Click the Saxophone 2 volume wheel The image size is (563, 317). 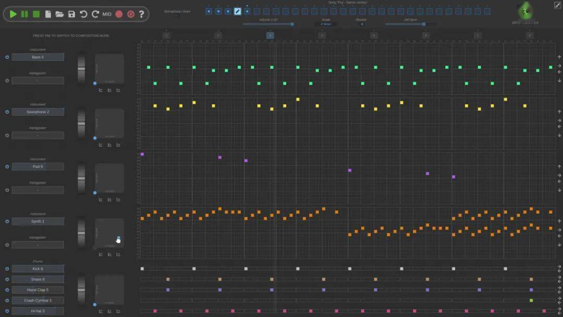point(81,123)
